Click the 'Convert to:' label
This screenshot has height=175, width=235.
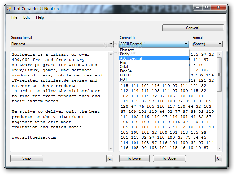point(128,38)
